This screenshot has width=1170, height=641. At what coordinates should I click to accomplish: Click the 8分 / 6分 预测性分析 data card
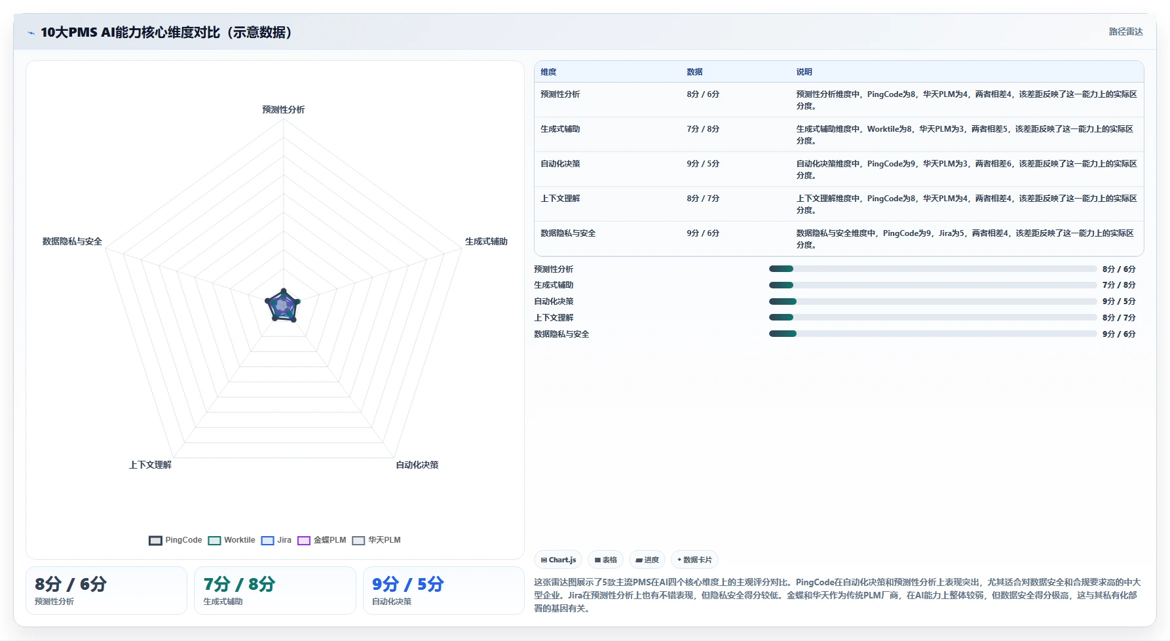[106, 591]
